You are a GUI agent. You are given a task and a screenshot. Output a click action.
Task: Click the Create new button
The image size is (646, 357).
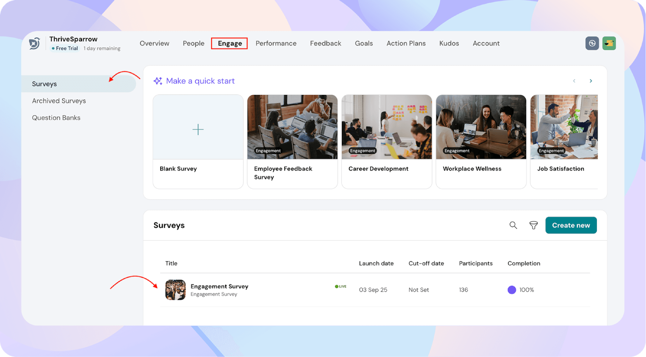[x=571, y=225]
